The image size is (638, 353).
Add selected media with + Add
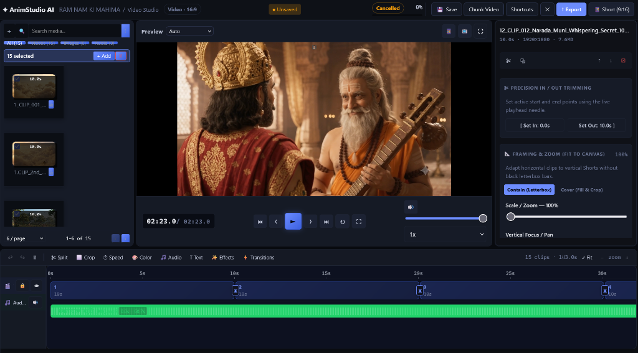[x=104, y=56]
